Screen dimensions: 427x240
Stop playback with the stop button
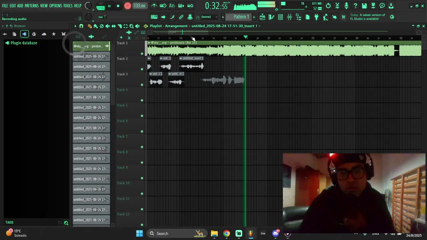[118, 6]
